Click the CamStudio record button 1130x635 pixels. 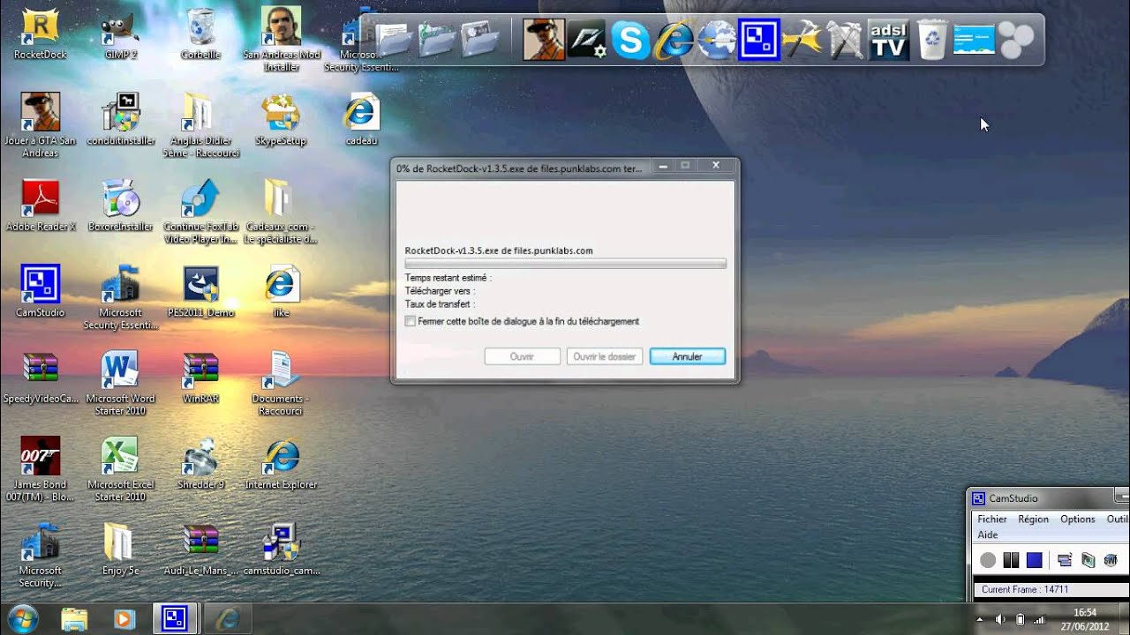coord(988,560)
